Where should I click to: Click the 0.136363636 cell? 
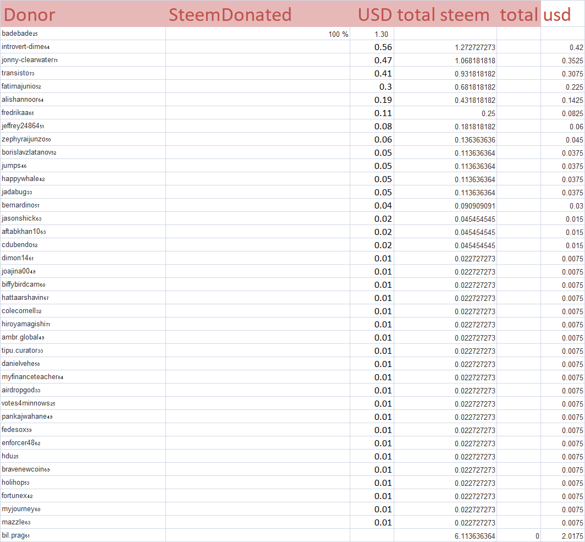tap(445, 139)
